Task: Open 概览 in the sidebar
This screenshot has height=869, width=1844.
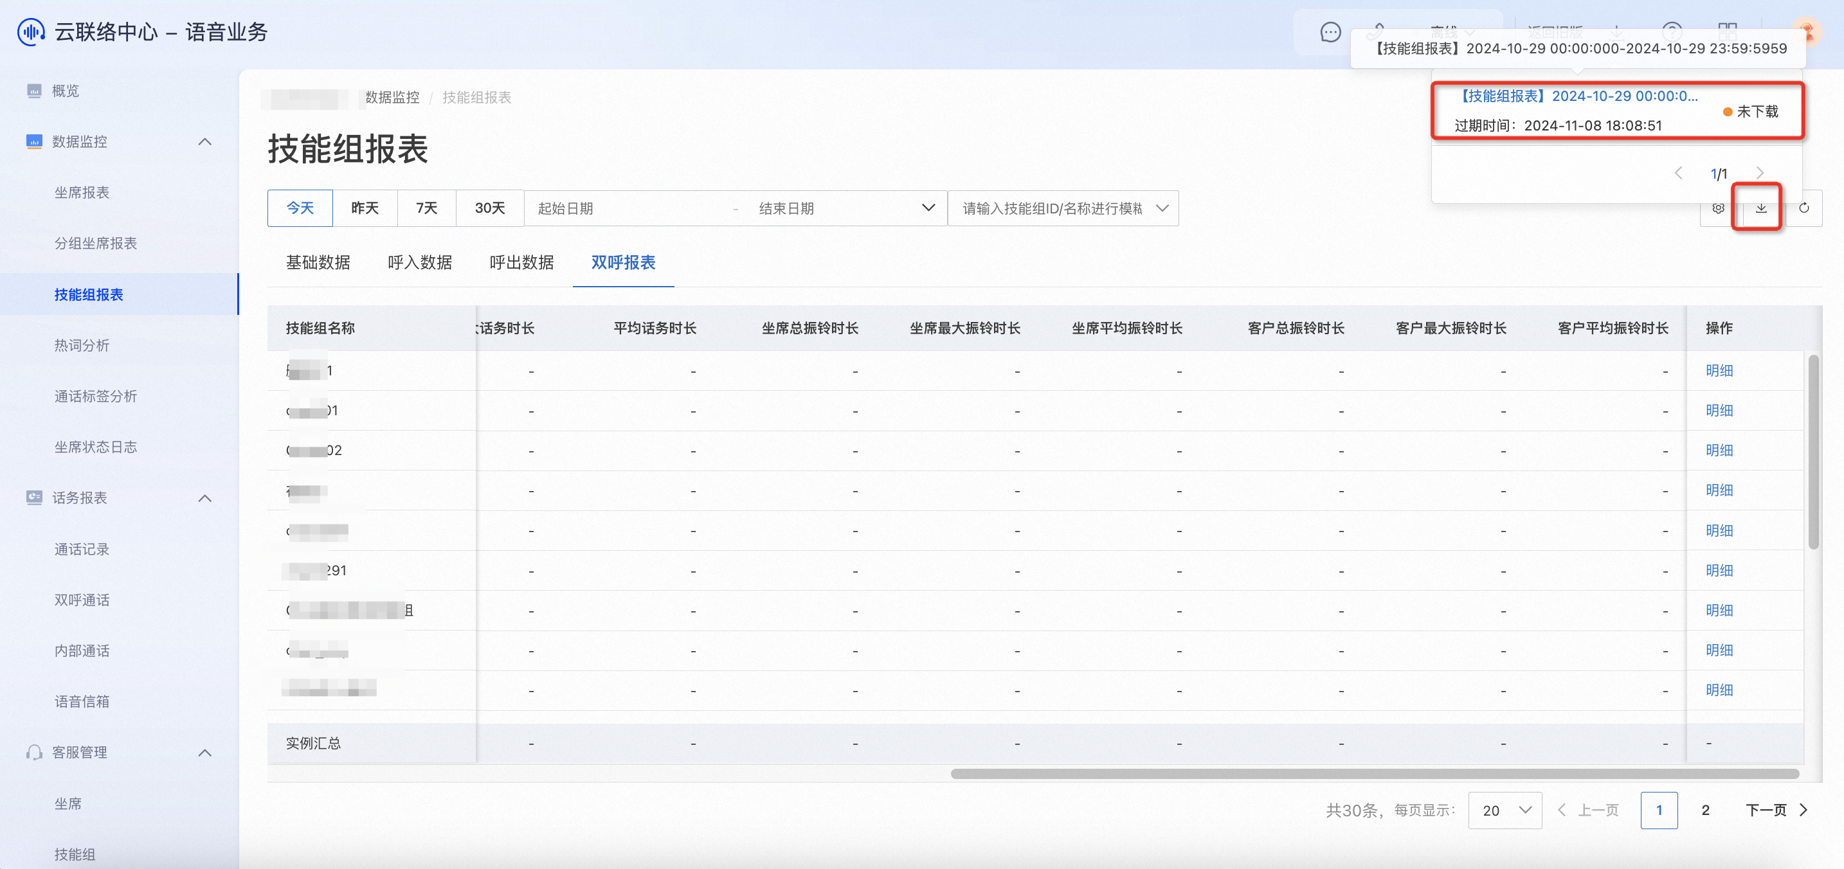Action: pyautogui.click(x=65, y=91)
